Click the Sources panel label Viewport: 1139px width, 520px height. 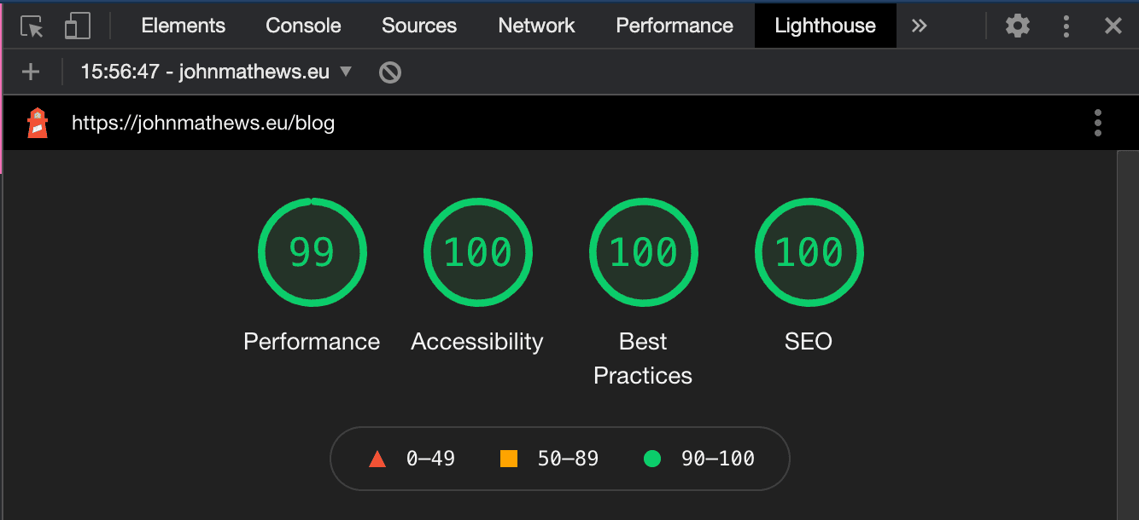tap(418, 26)
